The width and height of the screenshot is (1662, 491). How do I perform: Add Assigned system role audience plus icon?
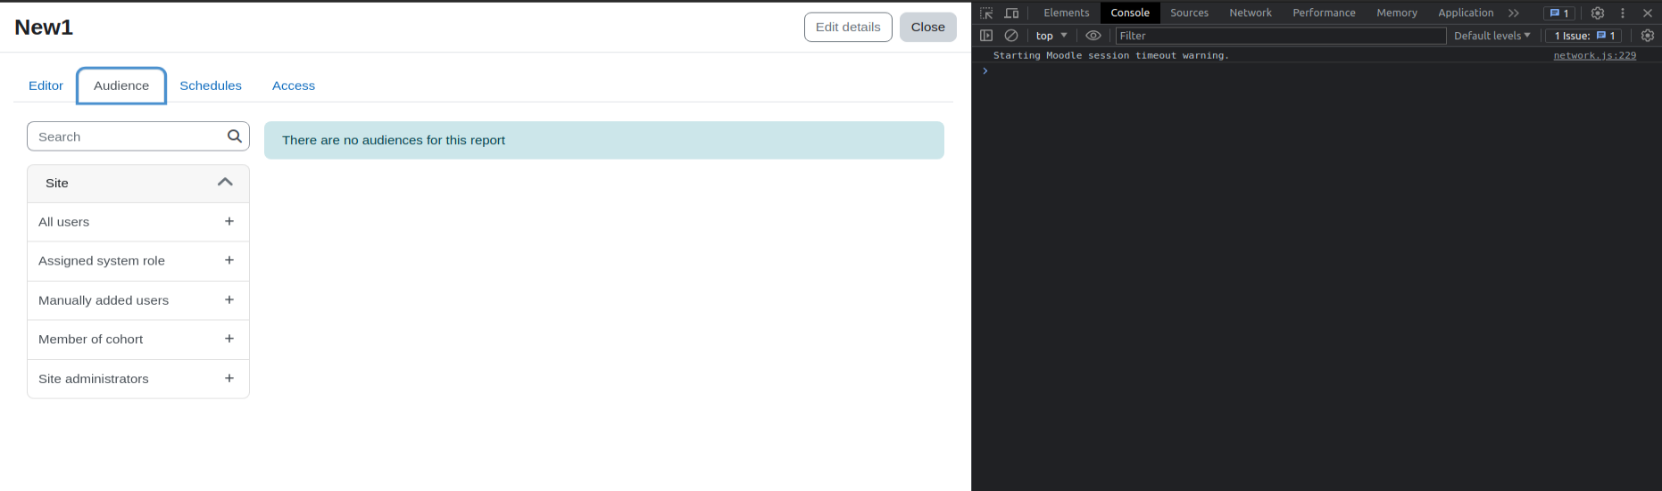pos(229,260)
